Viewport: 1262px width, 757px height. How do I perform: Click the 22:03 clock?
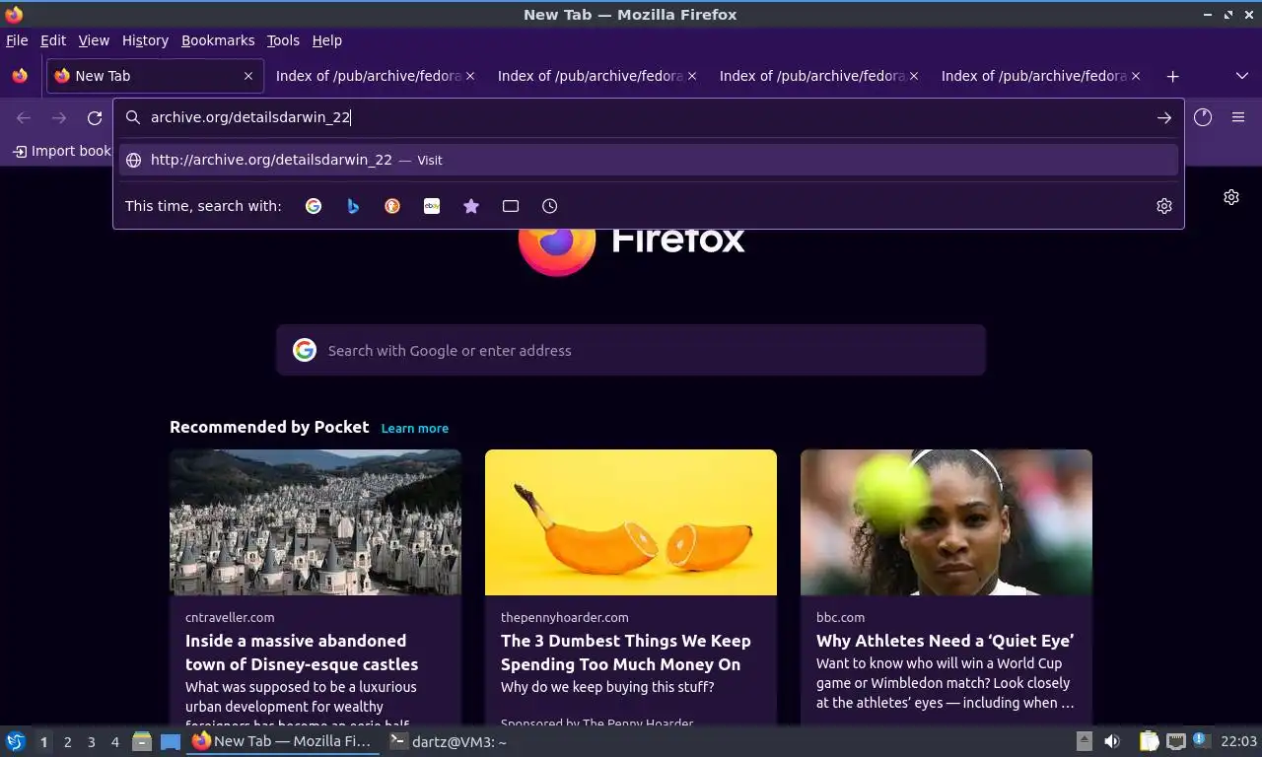click(1238, 741)
